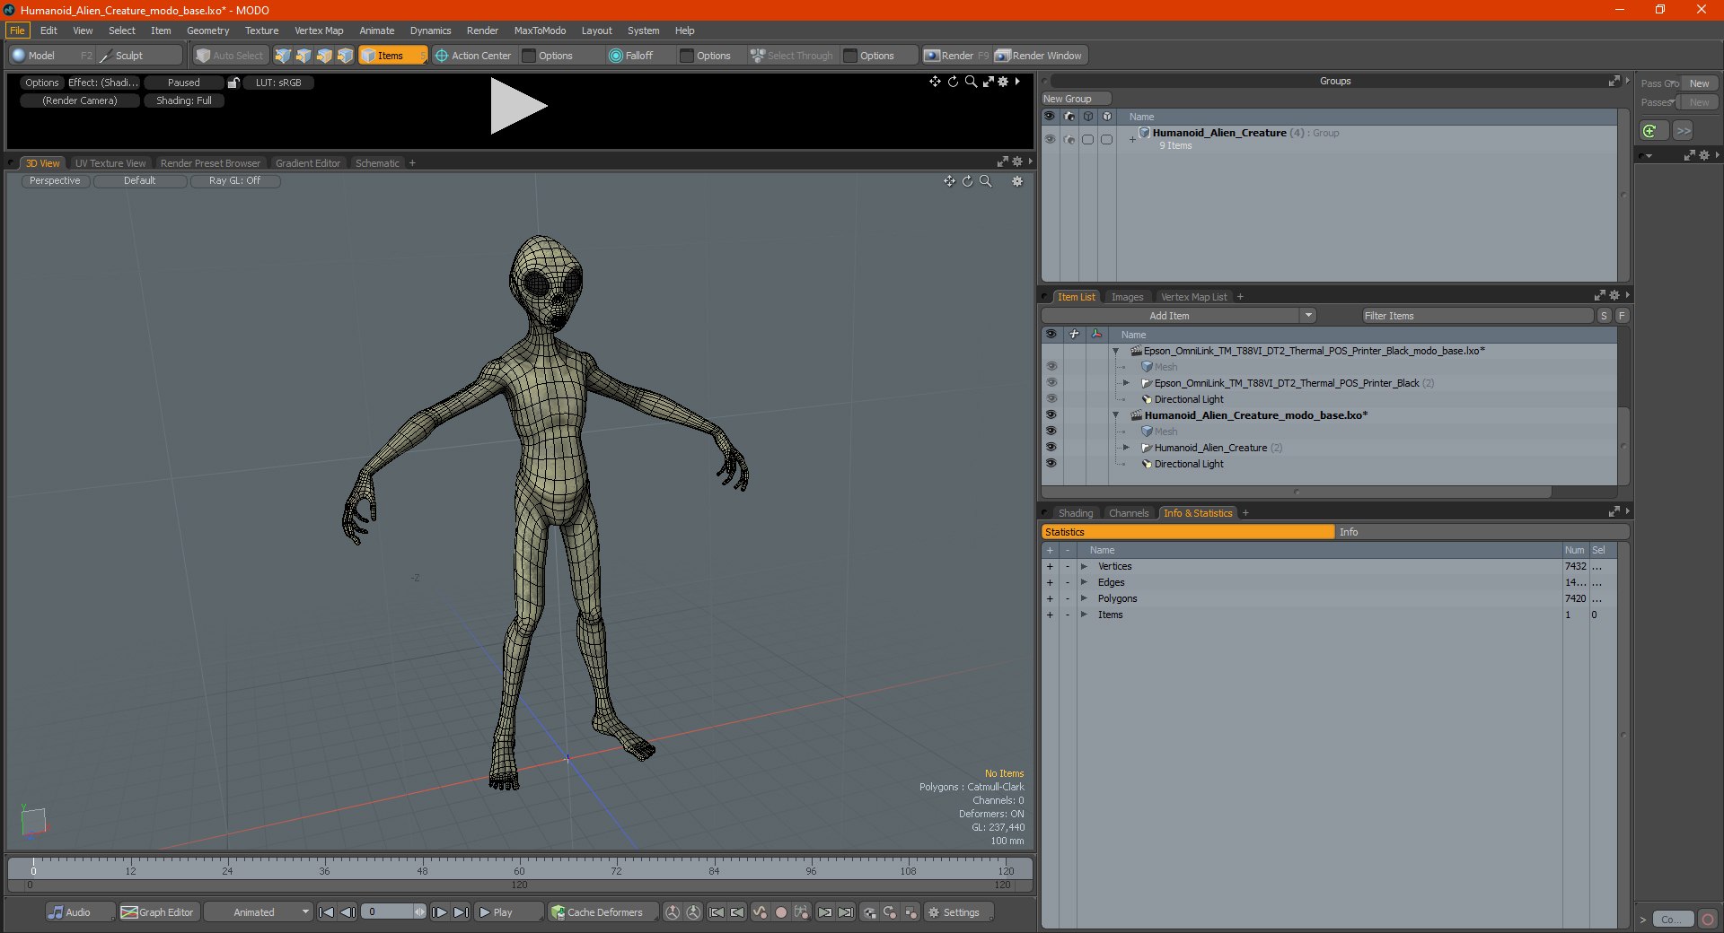This screenshot has height=933, width=1724.
Task: Switch to Schematic tab
Action: [x=377, y=163]
